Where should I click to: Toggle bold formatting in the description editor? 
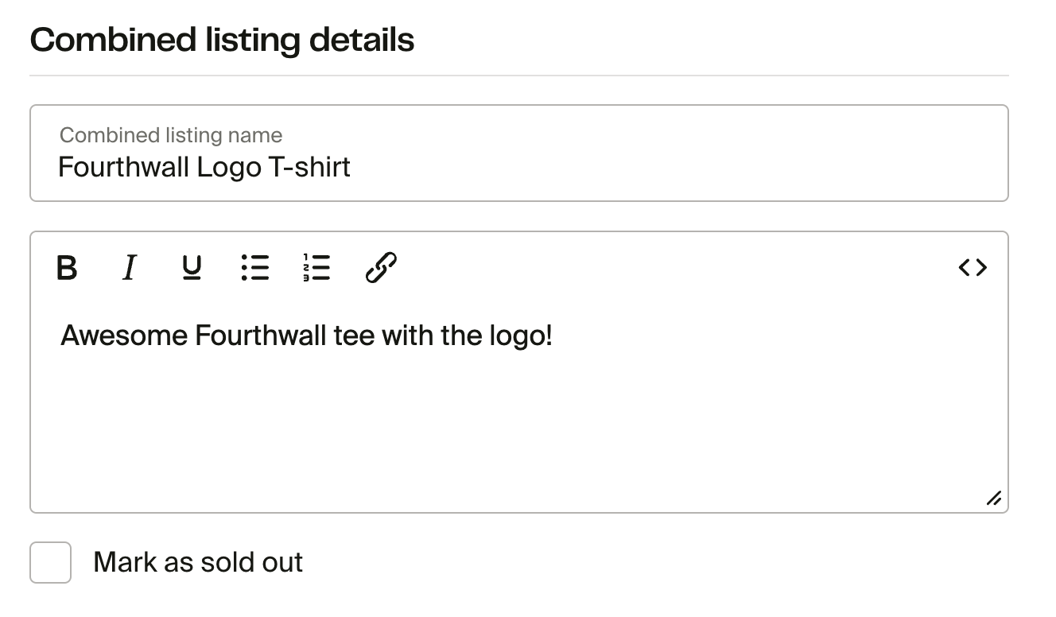(x=68, y=268)
